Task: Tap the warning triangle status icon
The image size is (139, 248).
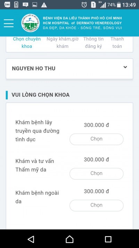Action: pyautogui.click(x=44, y=5)
